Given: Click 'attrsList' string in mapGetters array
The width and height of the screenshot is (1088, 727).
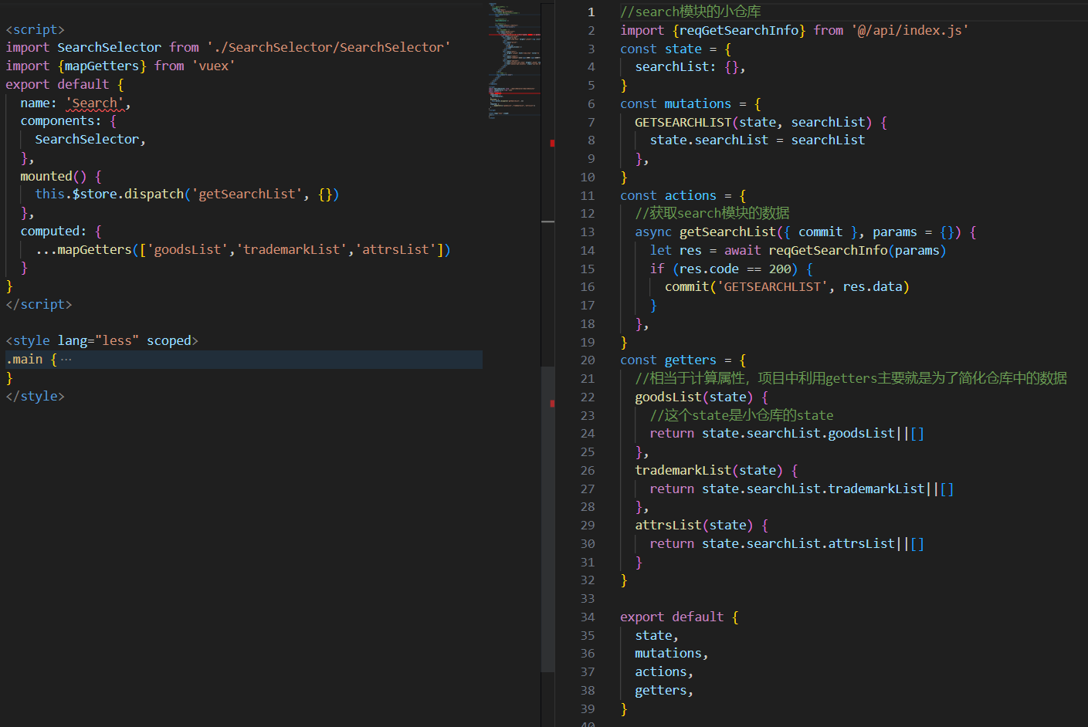Looking at the screenshot, I should [395, 249].
